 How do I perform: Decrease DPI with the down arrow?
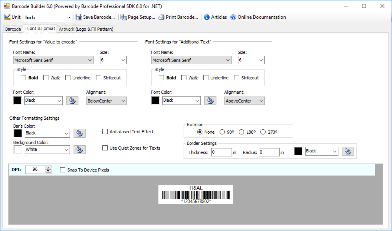[48, 172]
